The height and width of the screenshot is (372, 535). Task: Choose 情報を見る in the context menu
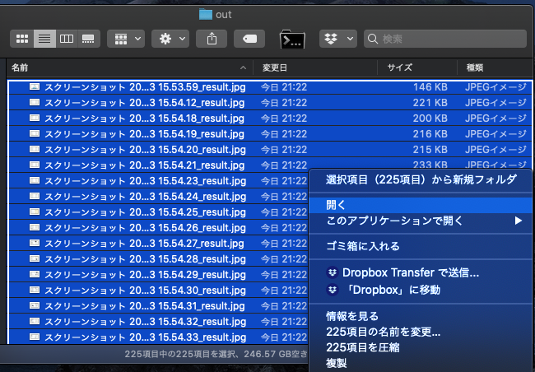pyautogui.click(x=421, y=316)
